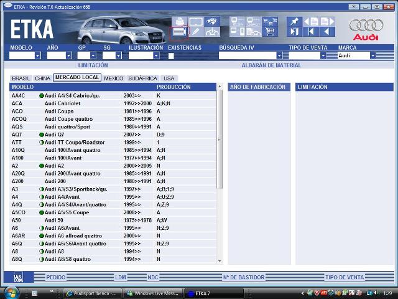This screenshot has height=299, width=398.
Task: Click the plain left back arrow icon
Action: pyautogui.click(x=327, y=32)
